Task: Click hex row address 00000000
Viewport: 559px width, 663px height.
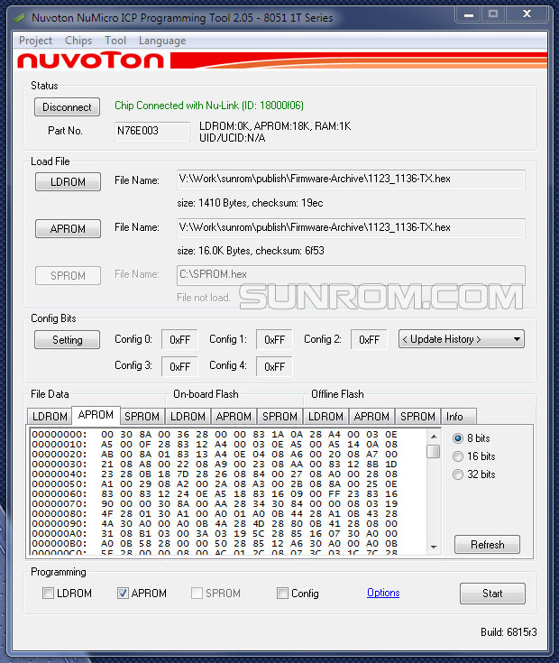Action: [x=59, y=434]
